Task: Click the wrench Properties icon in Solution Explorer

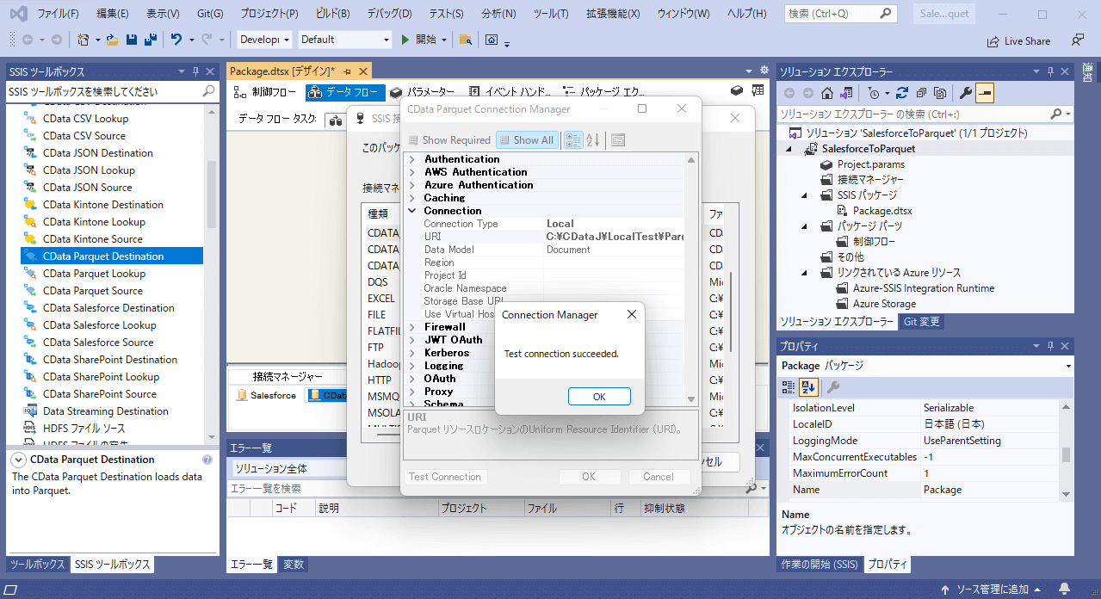Action: click(x=966, y=93)
